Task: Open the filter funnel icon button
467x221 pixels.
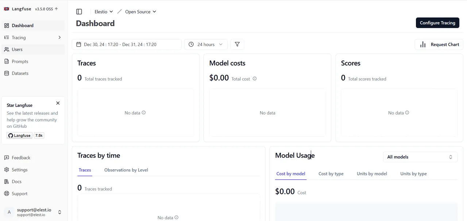Action: [x=237, y=44]
